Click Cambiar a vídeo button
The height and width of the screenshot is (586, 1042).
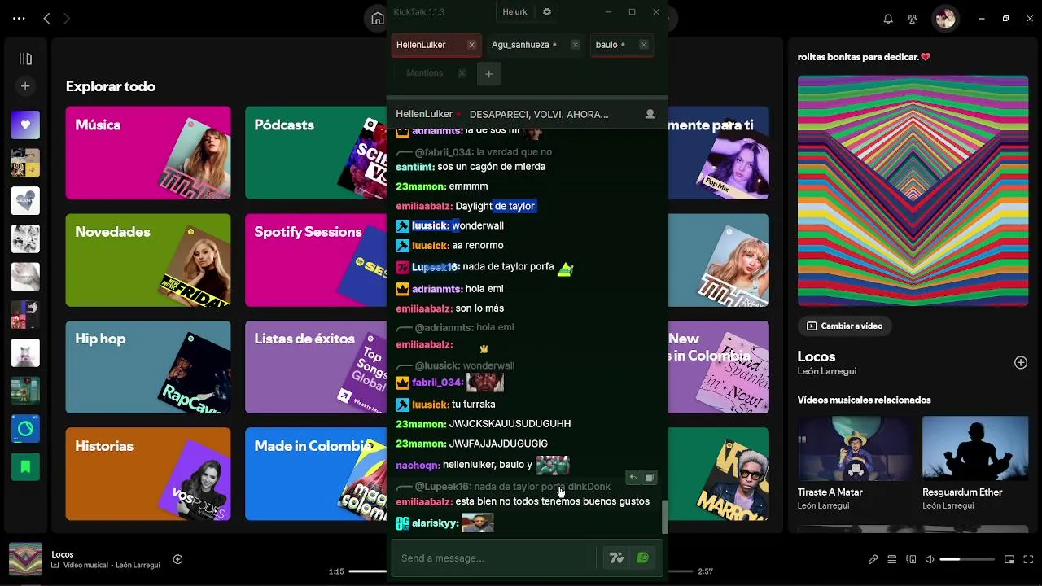tap(844, 326)
